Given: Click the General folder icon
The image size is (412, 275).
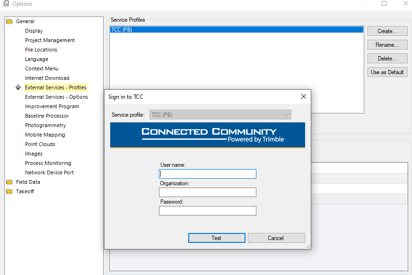Looking at the screenshot, I should [x=9, y=21].
